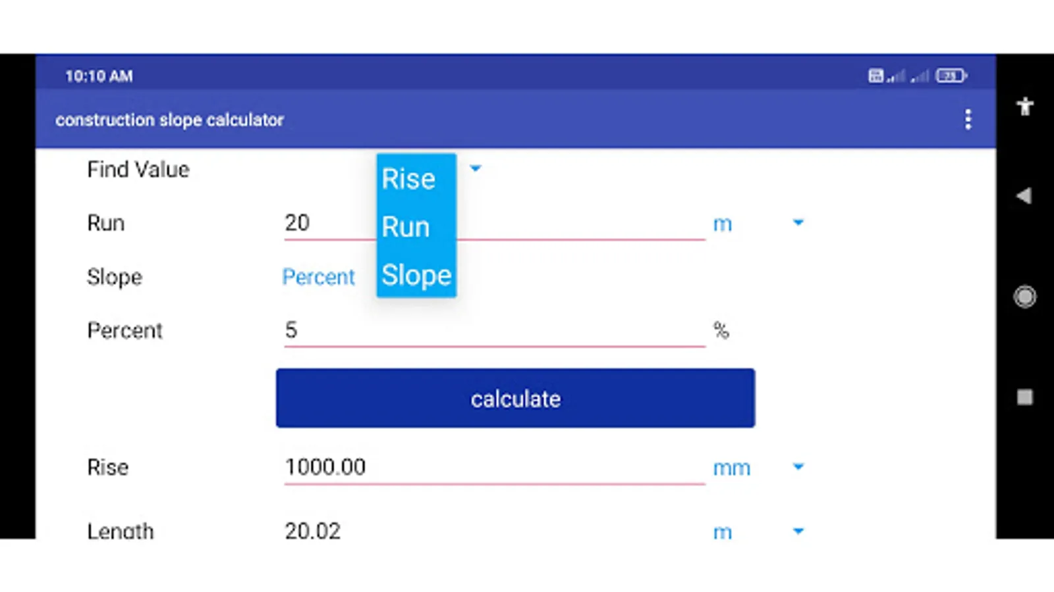
Task: Tap the Percent slope type selector
Action: tap(318, 277)
